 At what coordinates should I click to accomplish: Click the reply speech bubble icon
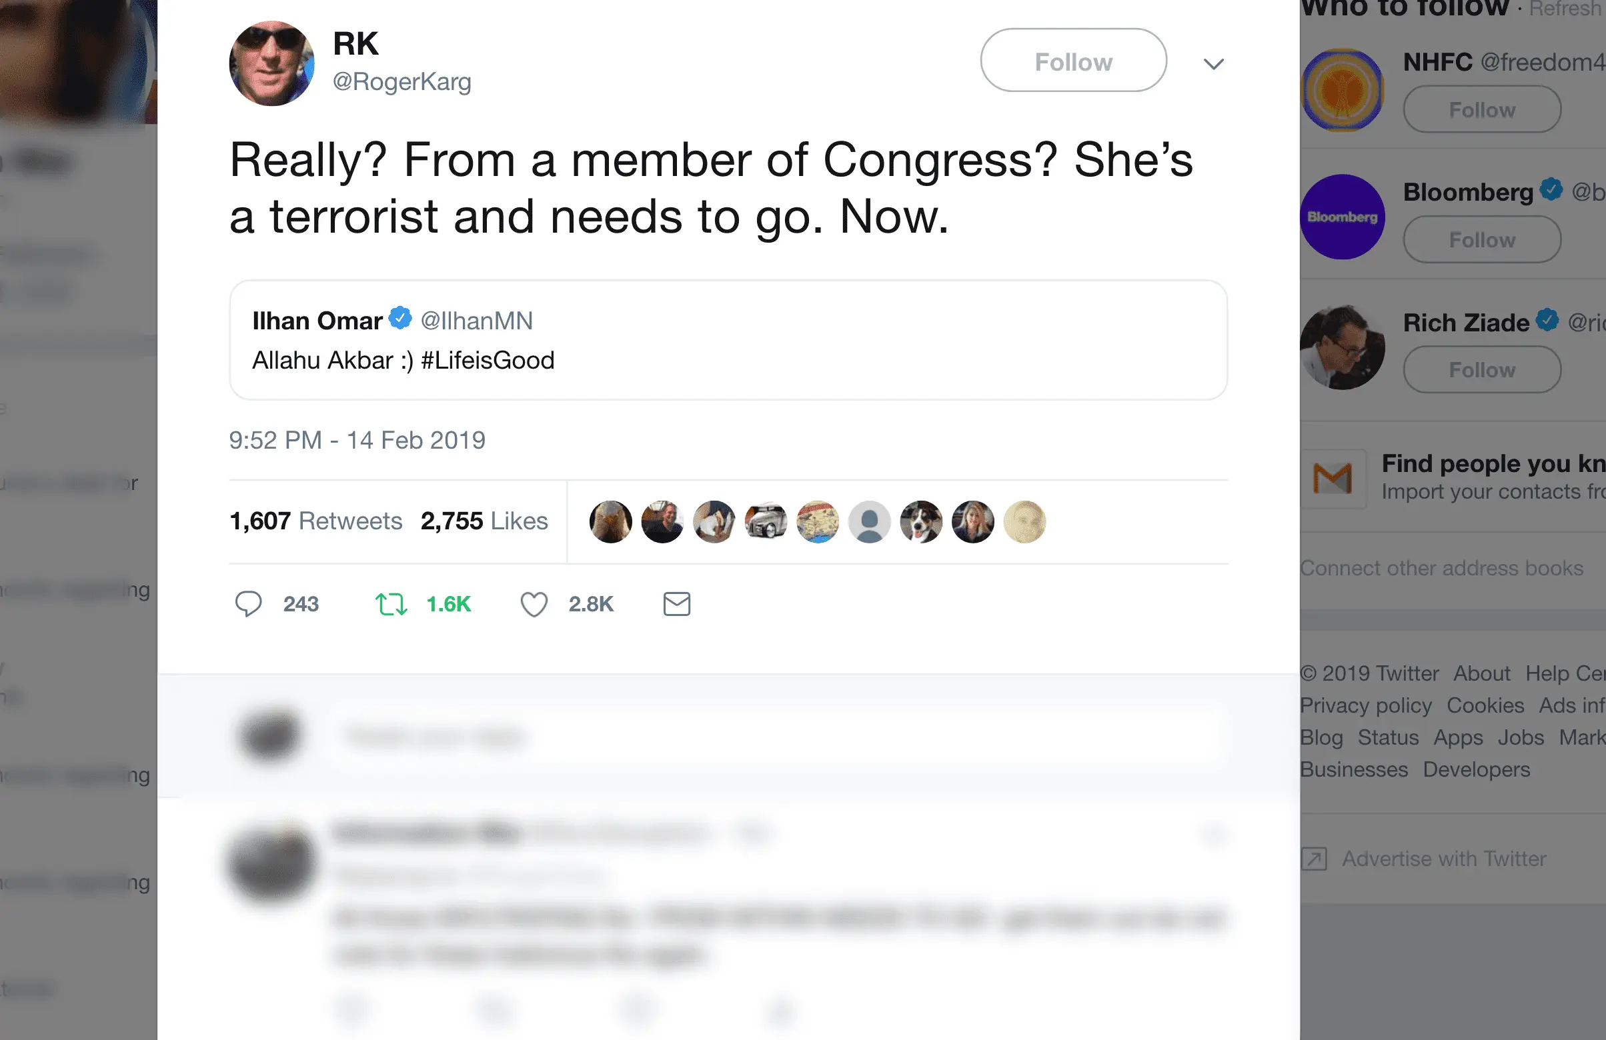tap(248, 603)
